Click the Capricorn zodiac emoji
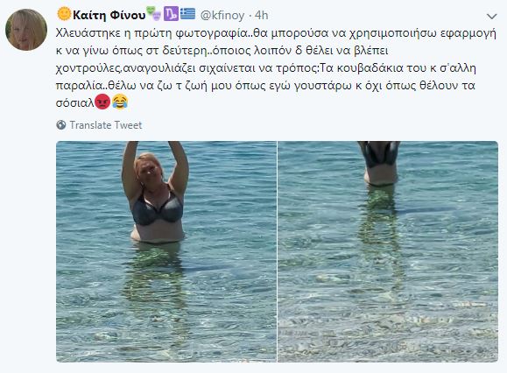 (171, 14)
